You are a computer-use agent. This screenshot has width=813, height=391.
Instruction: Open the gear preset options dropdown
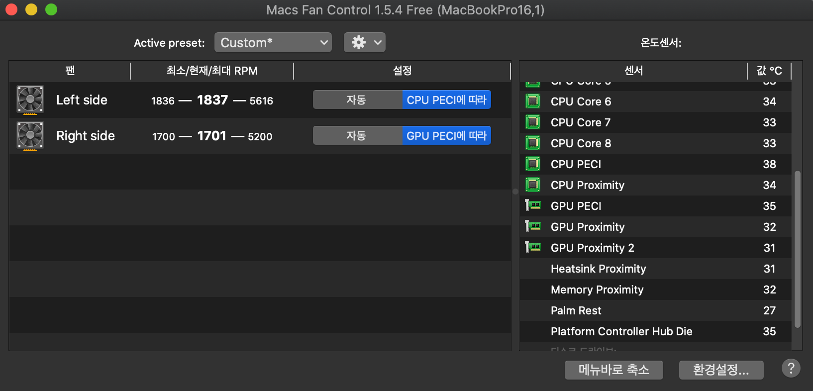[x=365, y=42]
